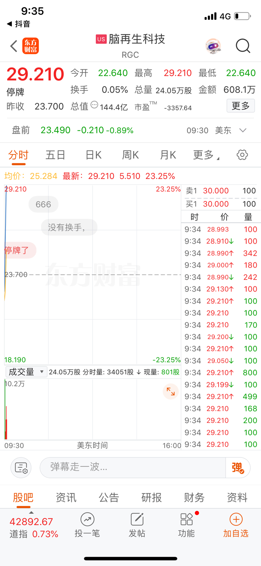Open the 股吧 forum tab
This screenshot has height=566, width=261.
pyautogui.click(x=23, y=498)
